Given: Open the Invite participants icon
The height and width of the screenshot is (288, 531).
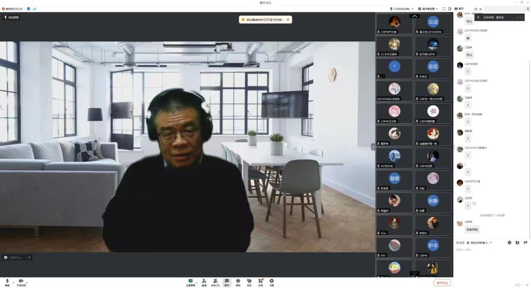Looking at the screenshot, I should pyautogui.click(x=204, y=281).
